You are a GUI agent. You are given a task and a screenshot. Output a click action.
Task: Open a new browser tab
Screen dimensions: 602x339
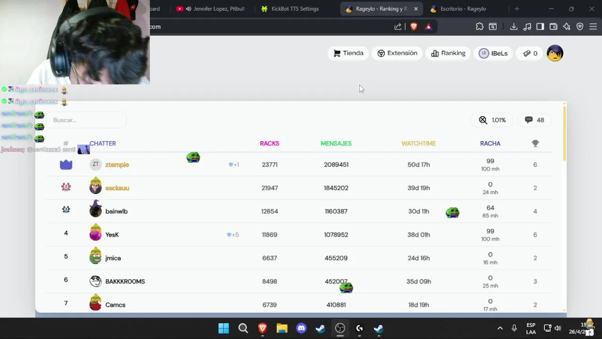(517, 9)
